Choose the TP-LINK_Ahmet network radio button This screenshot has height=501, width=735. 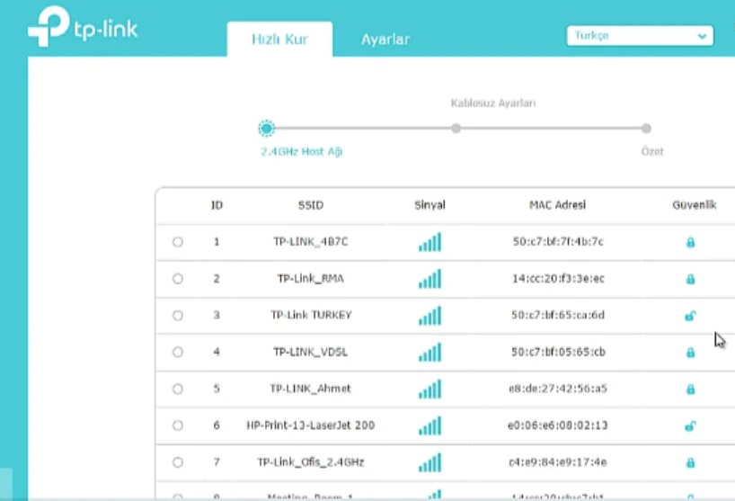[x=177, y=389]
